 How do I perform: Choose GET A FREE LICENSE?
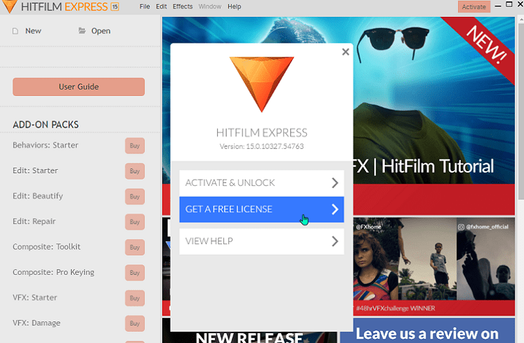262,209
